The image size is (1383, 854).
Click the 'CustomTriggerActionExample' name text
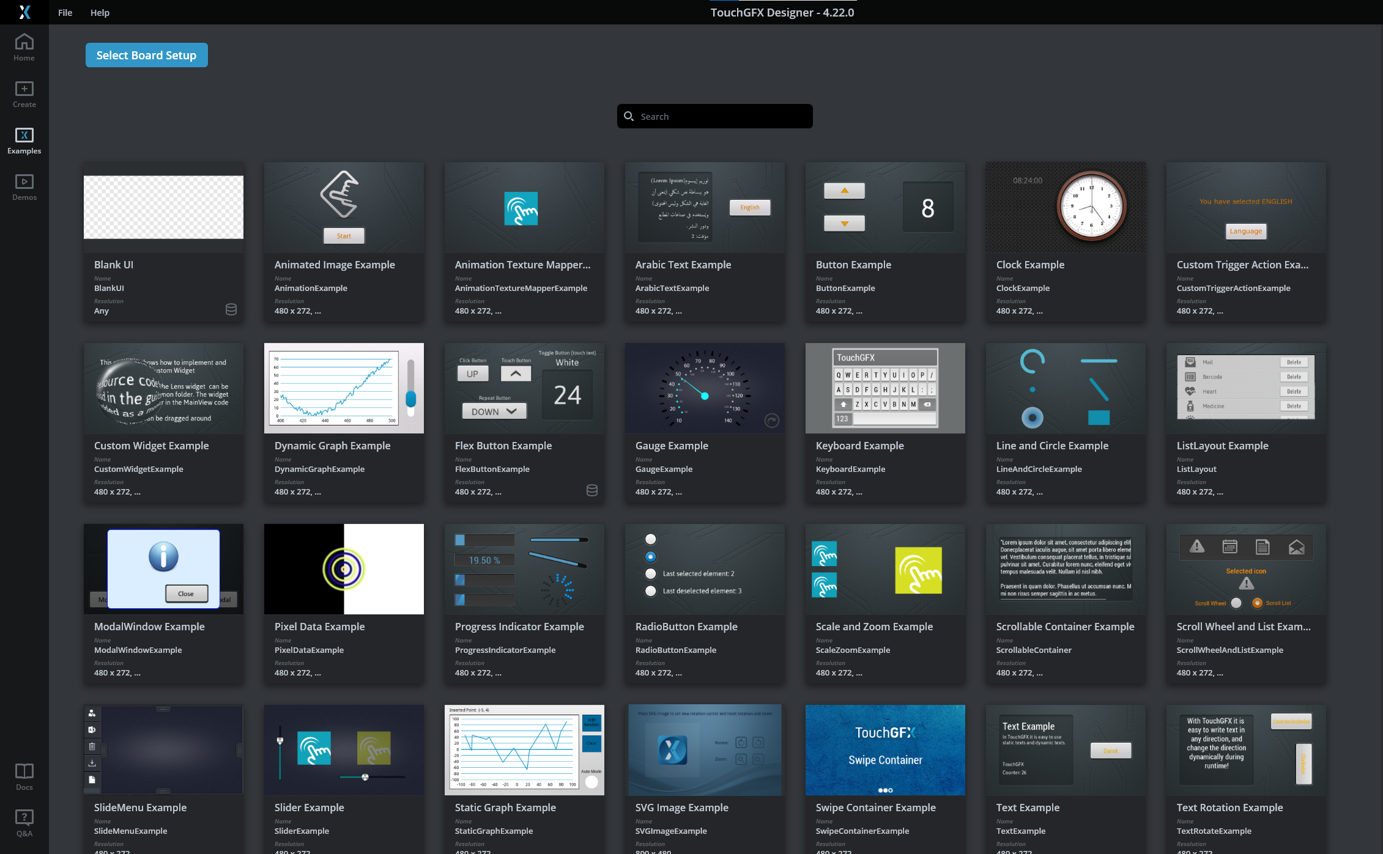point(1233,288)
